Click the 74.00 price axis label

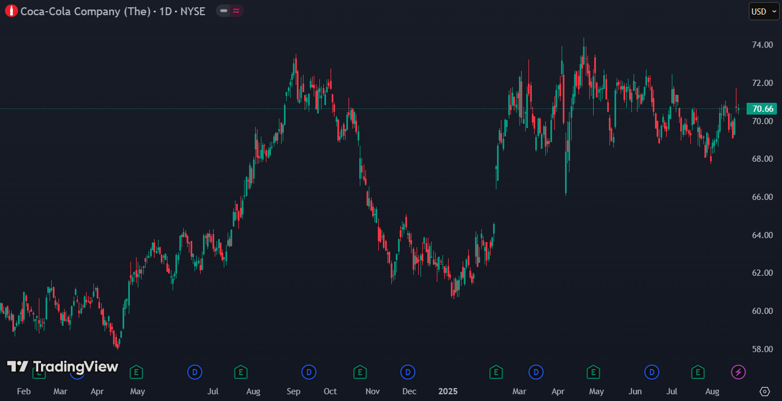coord(762,45)
